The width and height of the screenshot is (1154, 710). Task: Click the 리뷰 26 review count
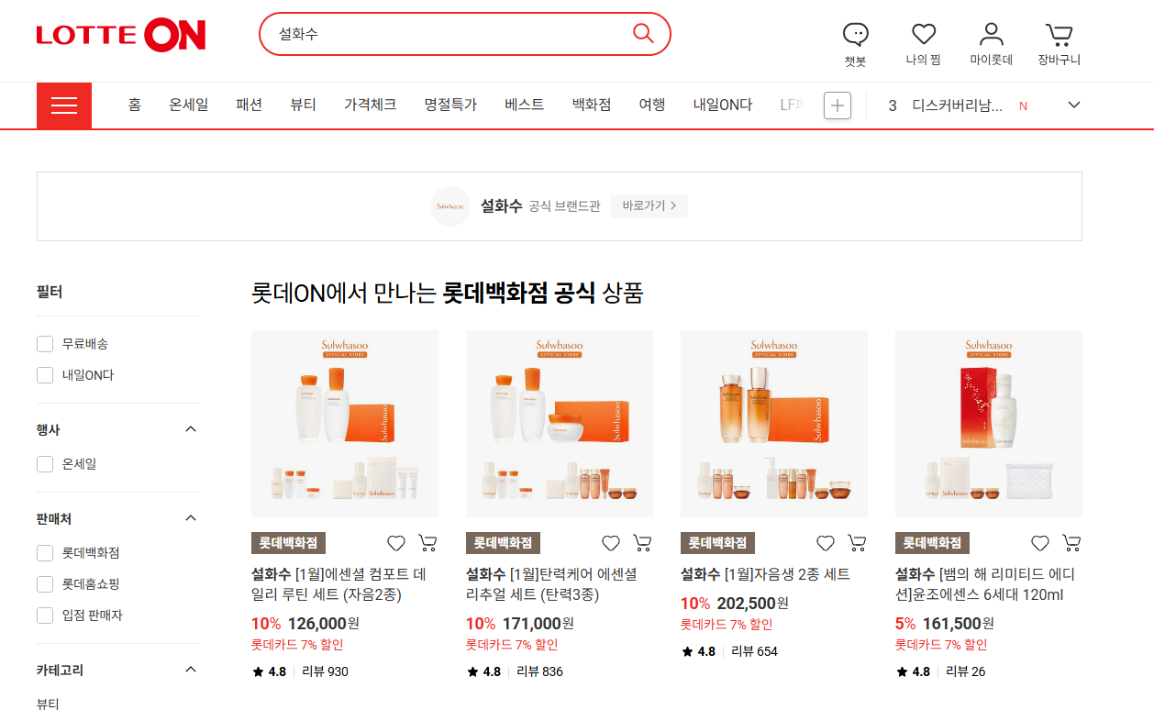pyautogui.click(x=965, y=671)
